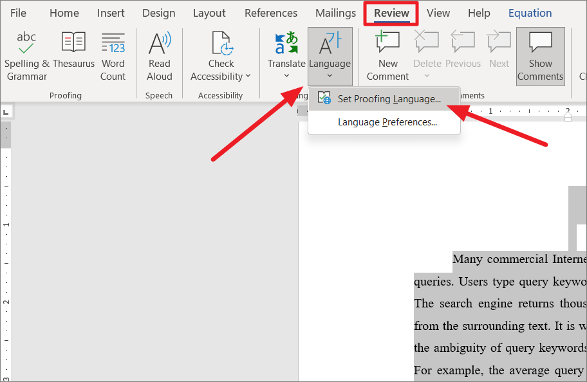
Task: Go to Next comment
Action: coord(499,51)
